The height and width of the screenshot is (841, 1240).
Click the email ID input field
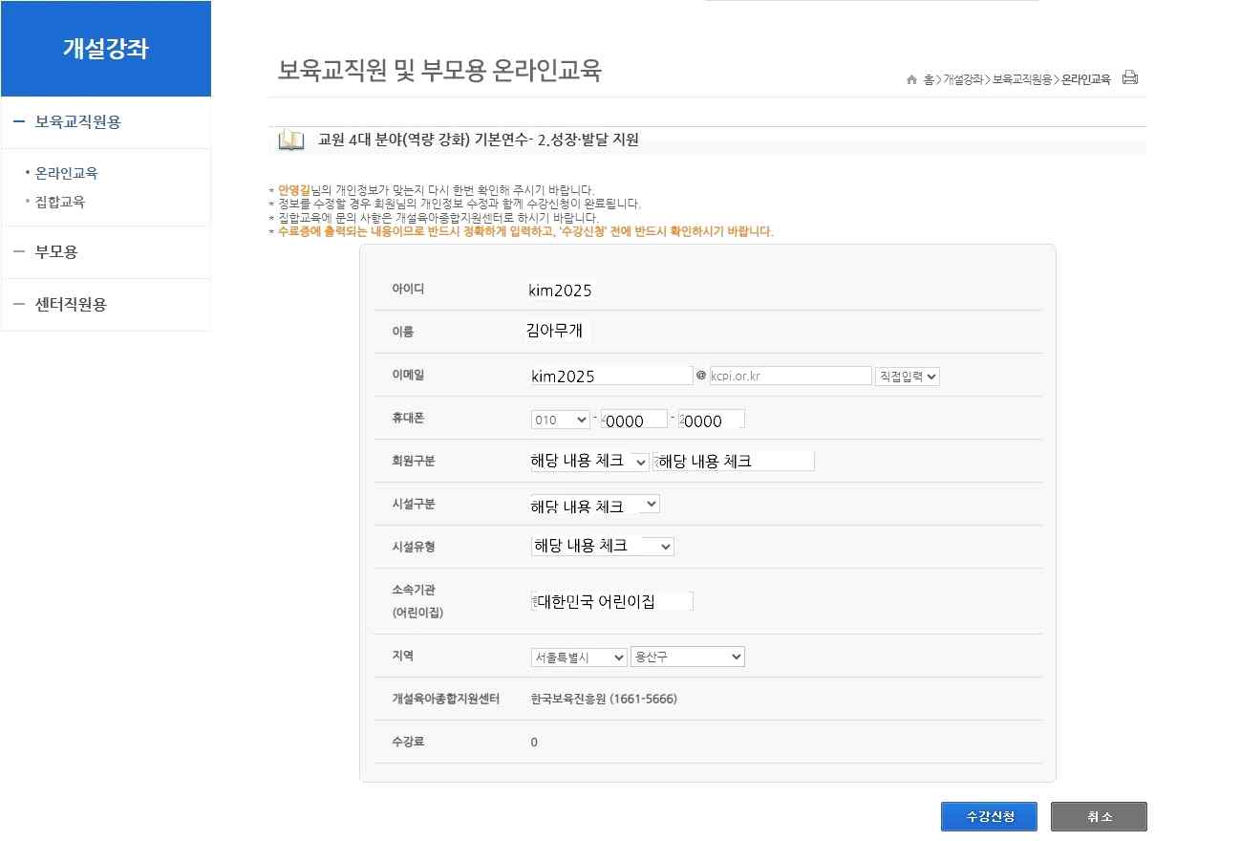click(x=611, y=377)
